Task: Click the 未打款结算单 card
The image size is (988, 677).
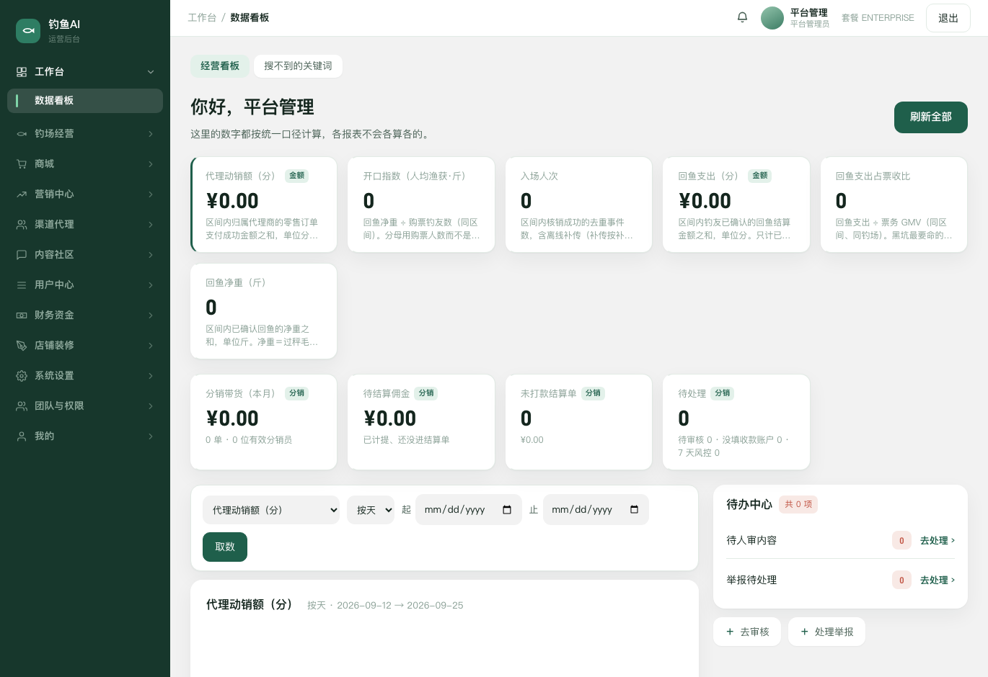Action: (578, 422)
